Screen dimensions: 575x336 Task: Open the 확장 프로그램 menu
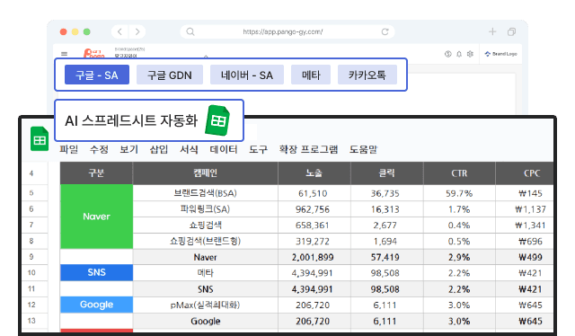[x=308, y=149]
